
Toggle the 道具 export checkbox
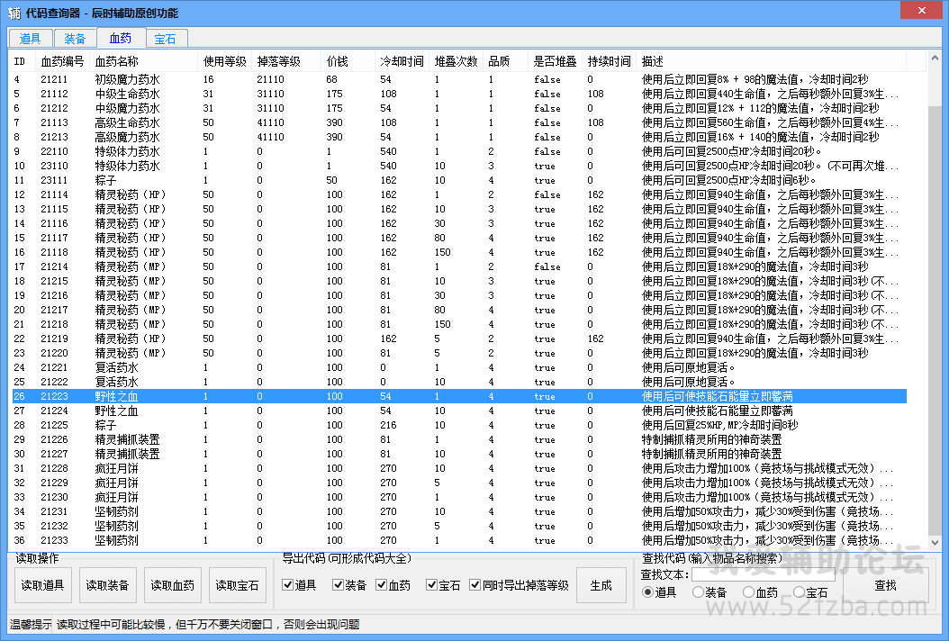288,585
